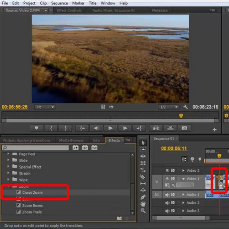Expand the Video 2 track
229x229 pixels.
point(183,170)
